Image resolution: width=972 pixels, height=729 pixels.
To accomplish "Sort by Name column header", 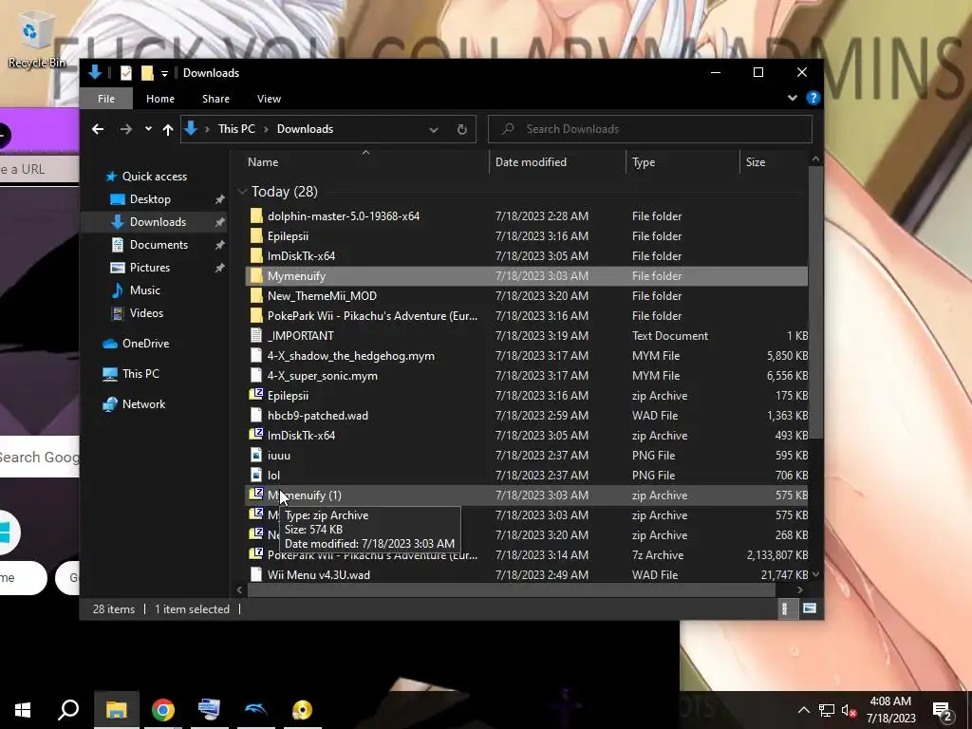I will pyautogui.click(x=364, y=161).
